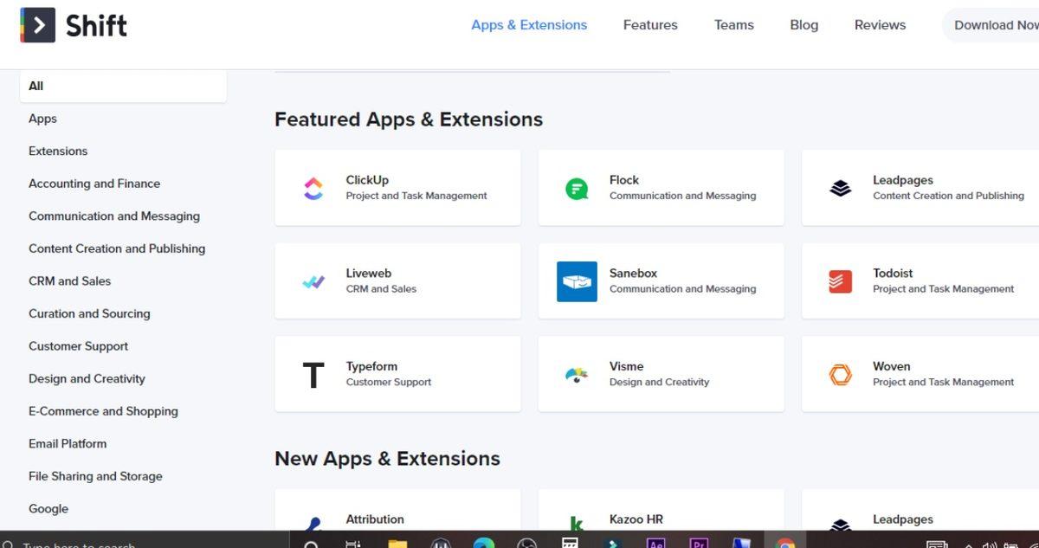Open the ClickUp app icon
Image resolution: width=1039 pixels, height=548 pixels.
[313, 188]
